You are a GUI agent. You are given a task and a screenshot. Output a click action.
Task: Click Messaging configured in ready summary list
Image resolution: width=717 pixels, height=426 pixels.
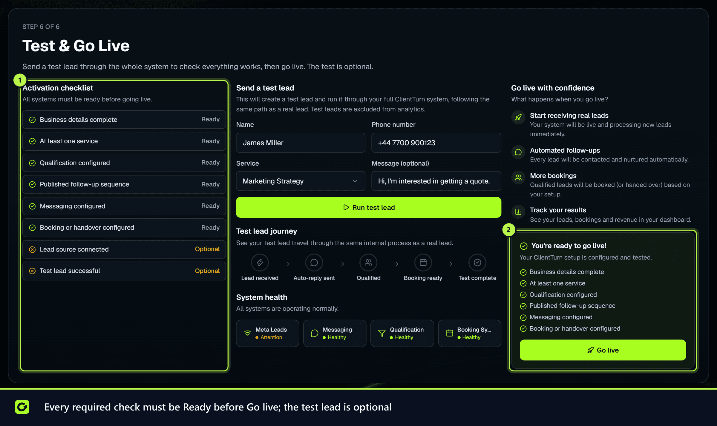pyautogui.click(x=561, y=317)
